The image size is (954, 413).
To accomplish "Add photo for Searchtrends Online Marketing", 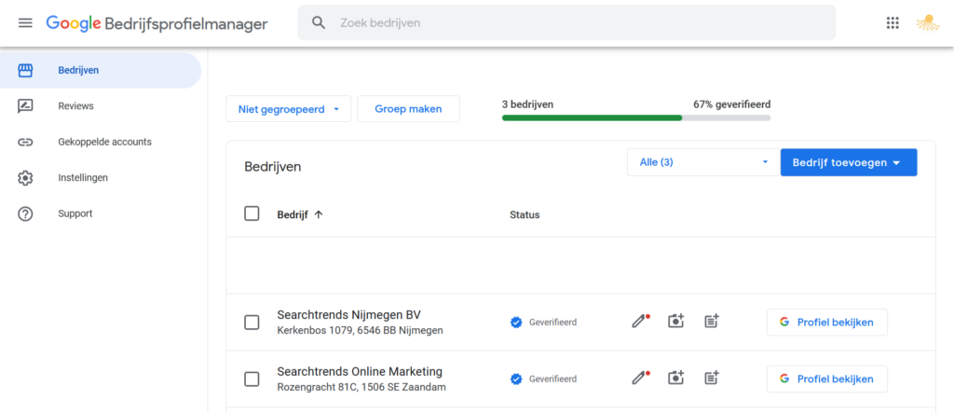I will pos(675,378).
